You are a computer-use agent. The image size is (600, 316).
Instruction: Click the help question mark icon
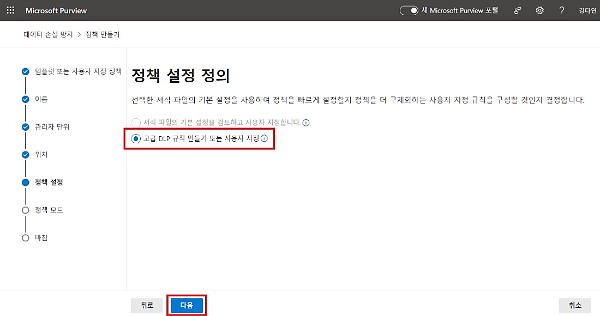point(562,10)
